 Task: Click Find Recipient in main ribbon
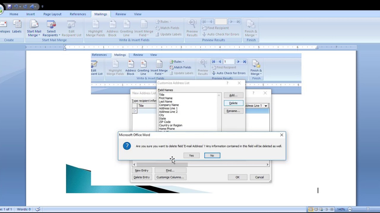(x=215, y=28)
